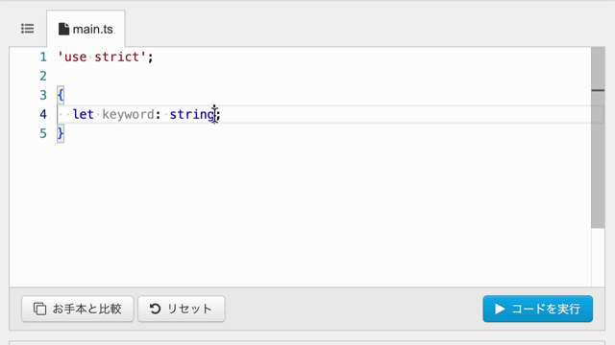Click the keyword variable name
Screen dimensions: 615x345
coord(128,115)
